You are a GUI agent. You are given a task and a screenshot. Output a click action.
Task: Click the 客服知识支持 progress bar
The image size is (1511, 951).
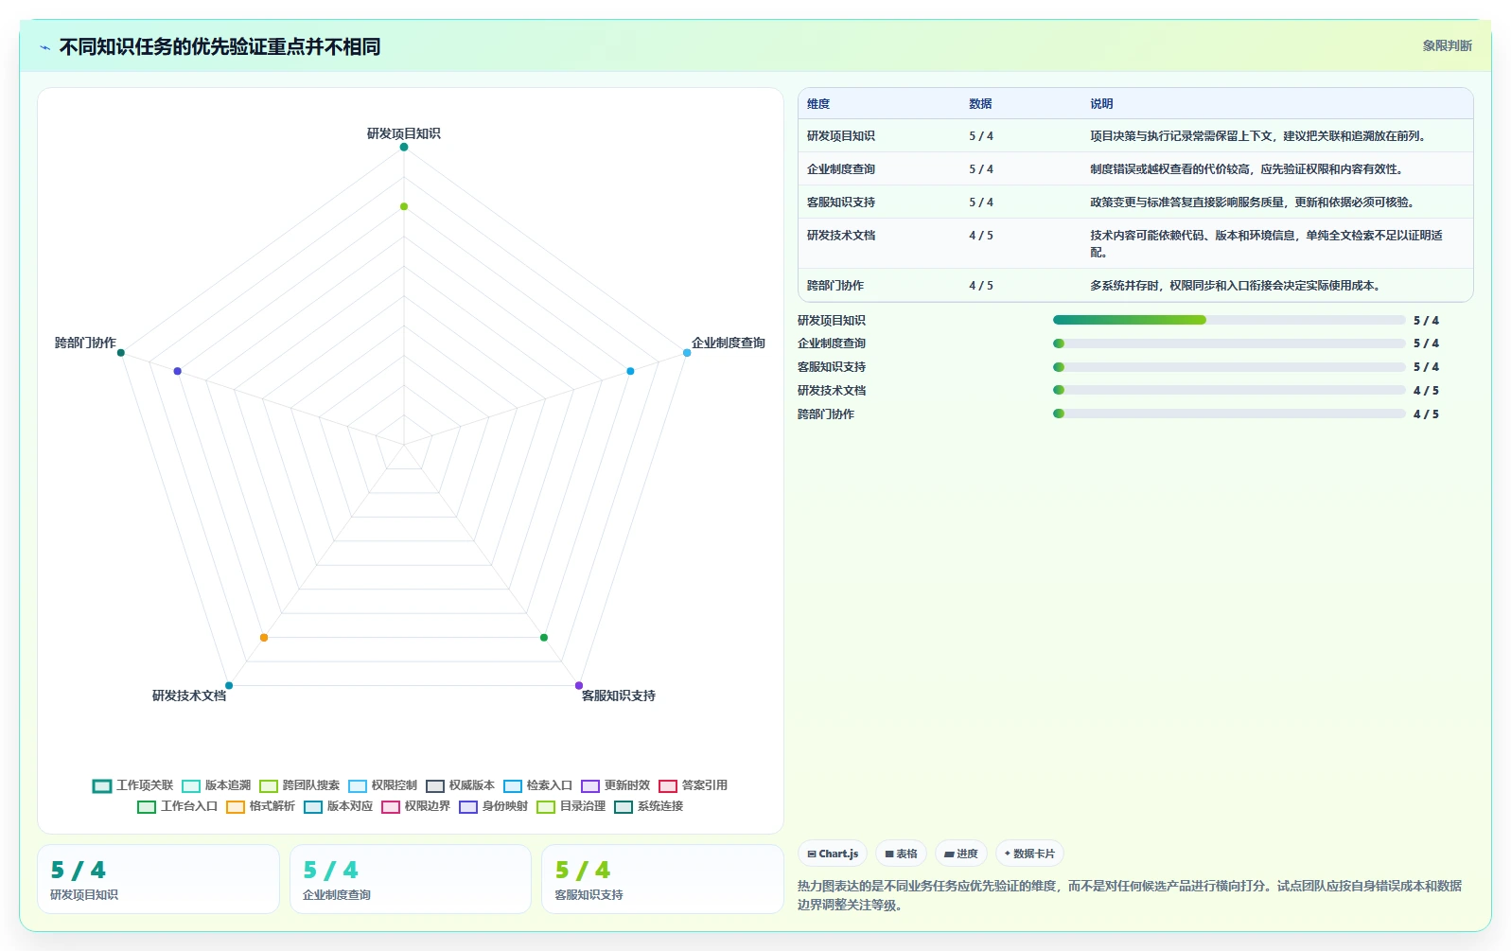(1229, 367)
